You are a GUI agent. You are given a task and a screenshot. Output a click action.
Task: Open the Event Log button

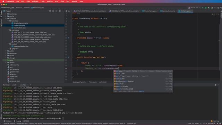[215, 121]
